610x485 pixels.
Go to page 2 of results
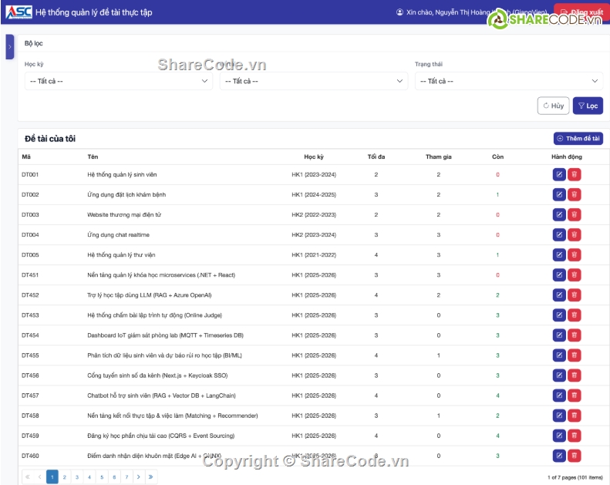click(x=65, y=477)
